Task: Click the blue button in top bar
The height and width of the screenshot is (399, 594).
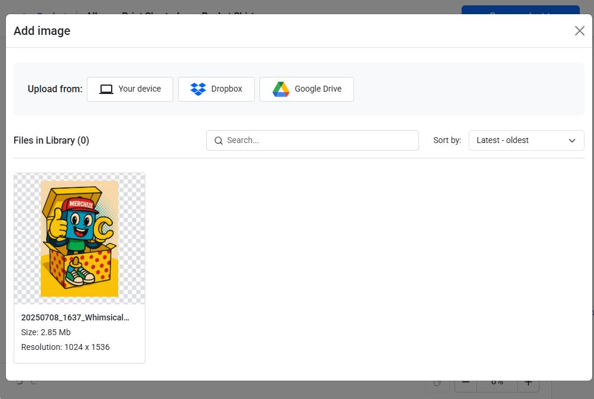Action: point(520,10)
